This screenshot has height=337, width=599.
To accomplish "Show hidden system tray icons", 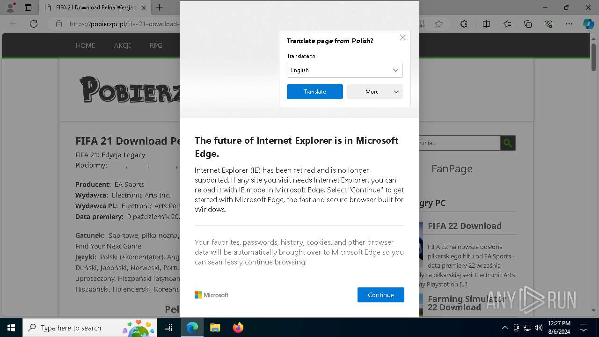I will (504, 328).
